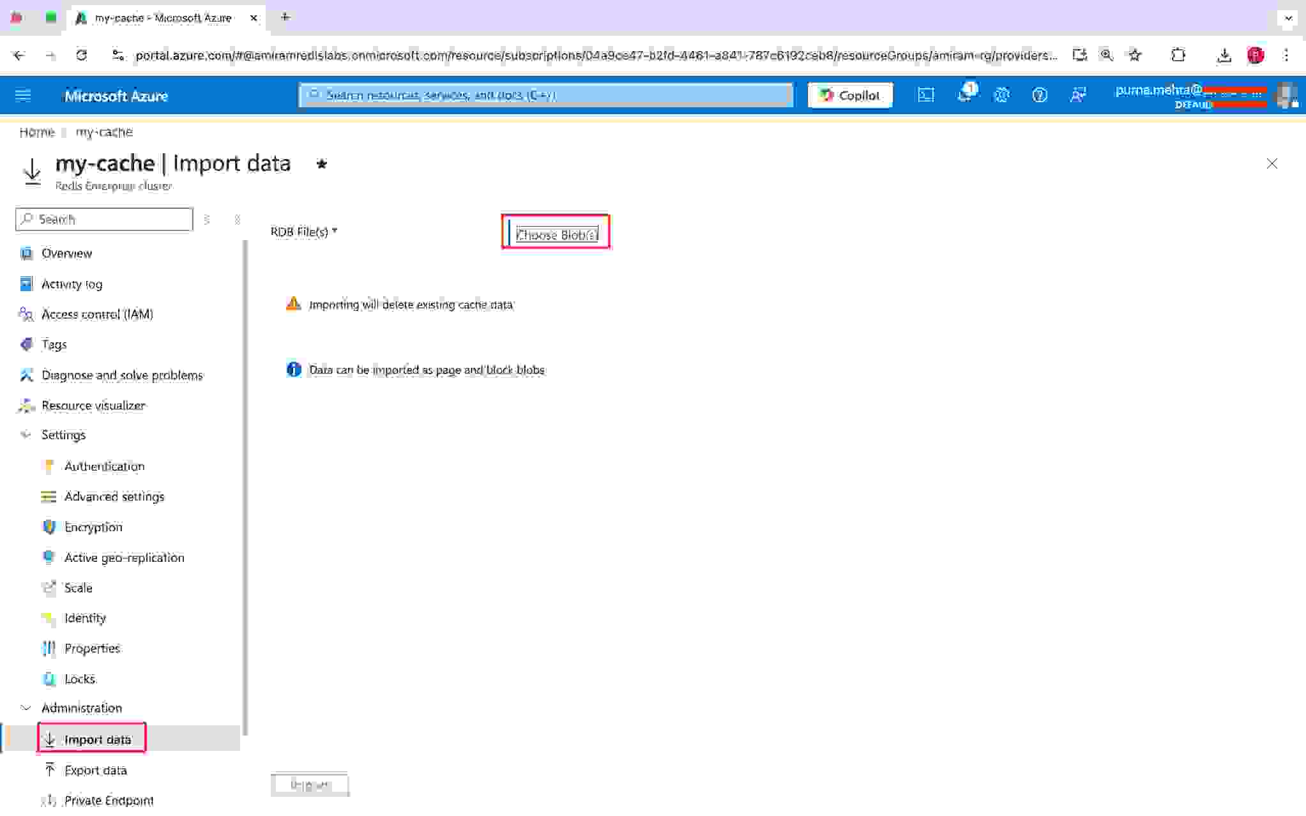
Task: Click the Home breadcrumb link
Action: (36, 132)
